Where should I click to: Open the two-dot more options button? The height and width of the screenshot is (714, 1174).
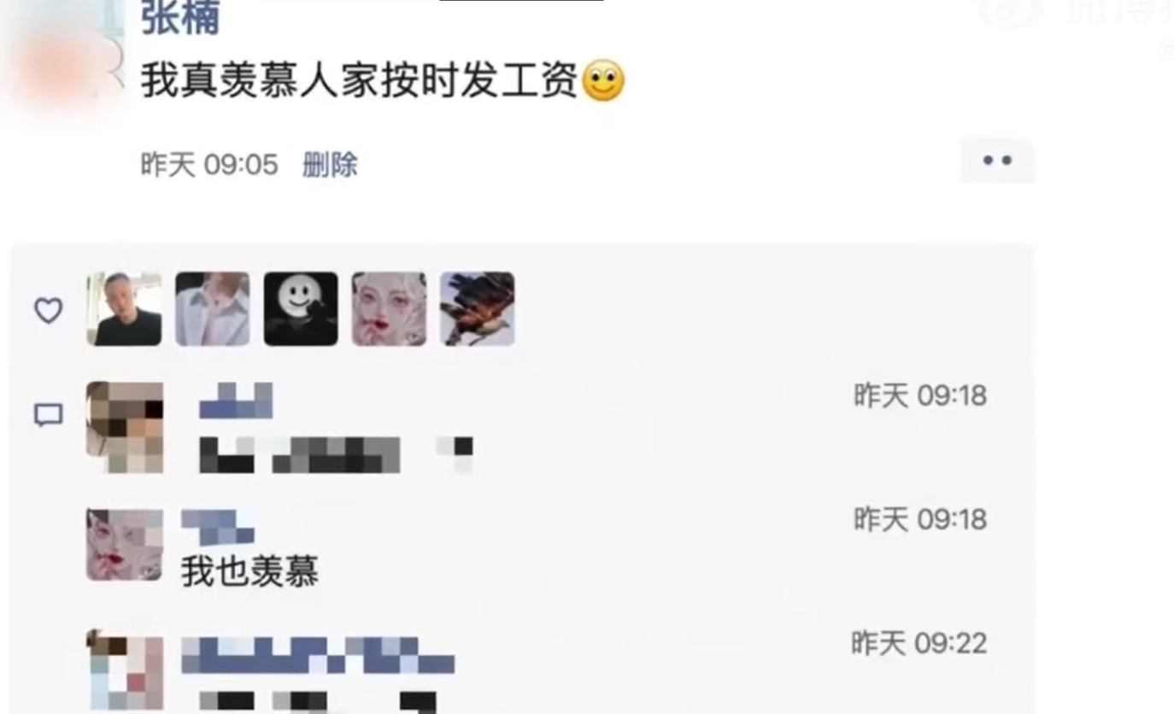(x=997, y=161)
